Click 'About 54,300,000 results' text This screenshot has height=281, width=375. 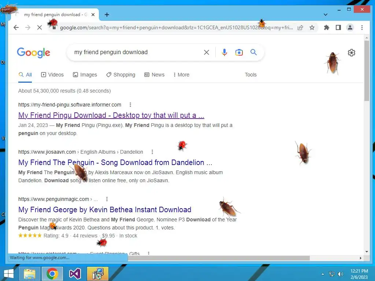click(x=64, y=91)
